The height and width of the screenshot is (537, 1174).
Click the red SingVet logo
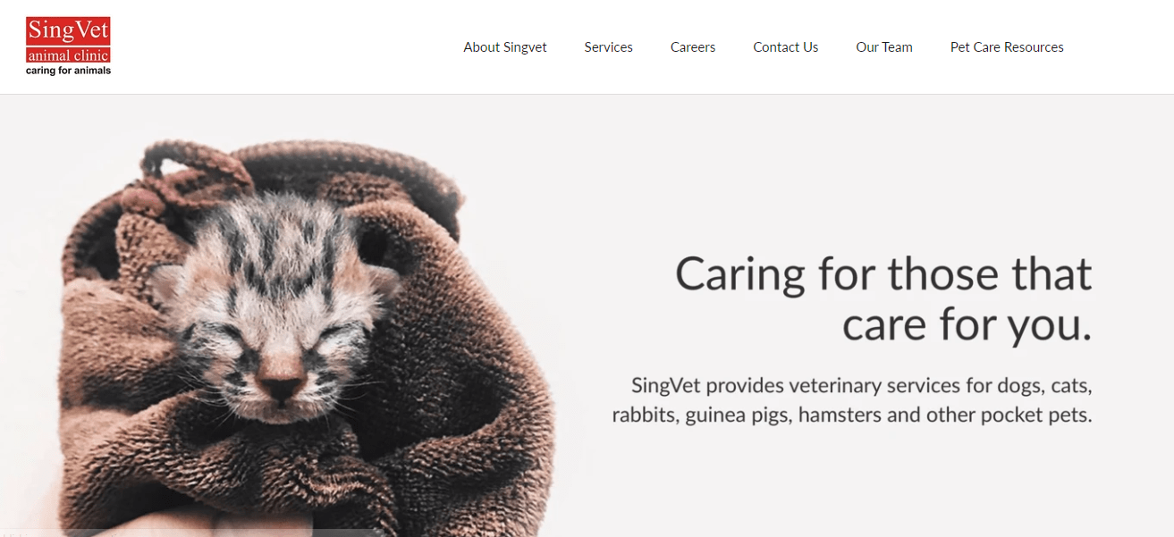tap(68, 46)
